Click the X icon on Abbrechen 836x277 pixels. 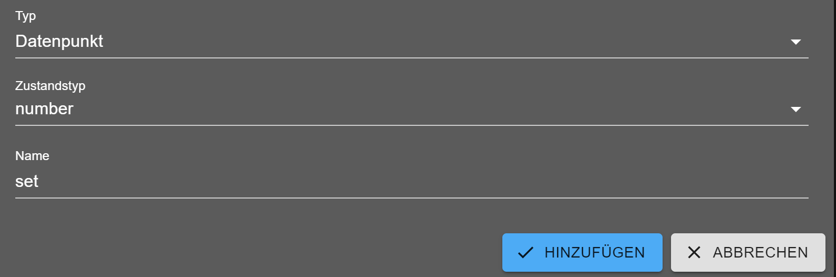coord(694,253)
